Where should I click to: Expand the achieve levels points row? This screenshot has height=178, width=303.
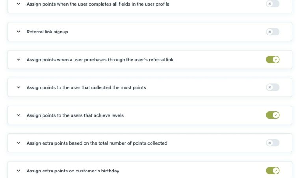point(19,115)
